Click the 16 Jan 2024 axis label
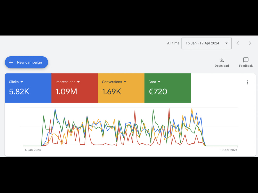This screenshot has height=193, width=258. click(32, 150)
